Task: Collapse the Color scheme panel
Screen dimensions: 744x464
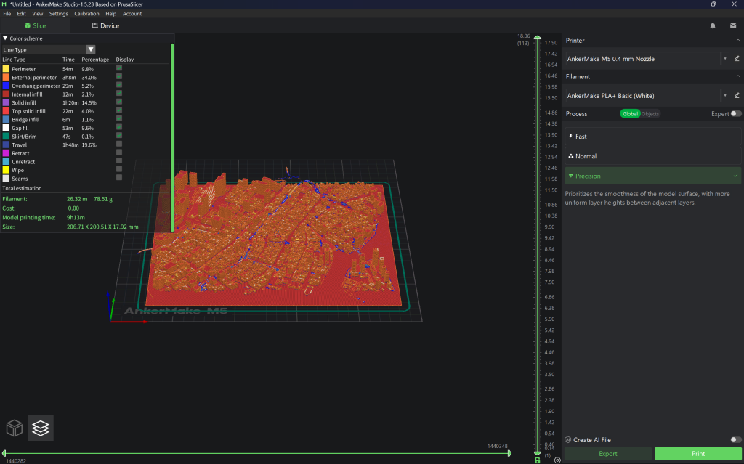Action: coord(6,38)
